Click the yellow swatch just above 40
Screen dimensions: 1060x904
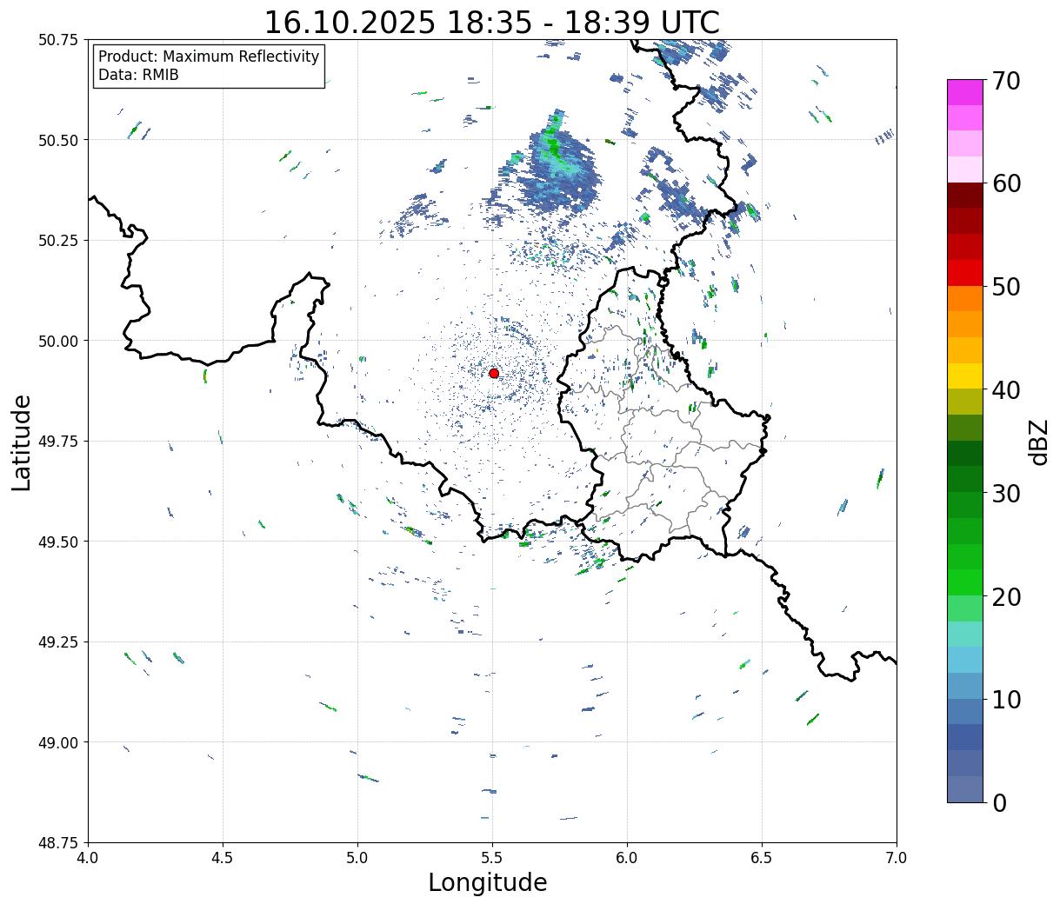(x=965, y=376)
